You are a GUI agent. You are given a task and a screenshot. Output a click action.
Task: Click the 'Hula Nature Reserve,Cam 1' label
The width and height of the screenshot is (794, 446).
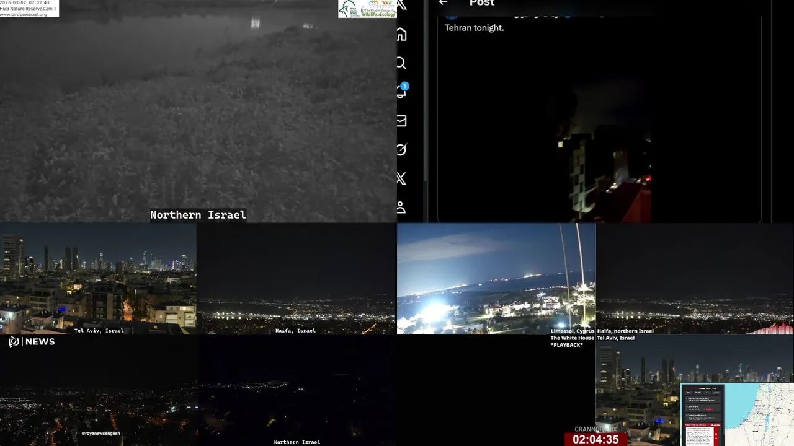pos(29,9)
